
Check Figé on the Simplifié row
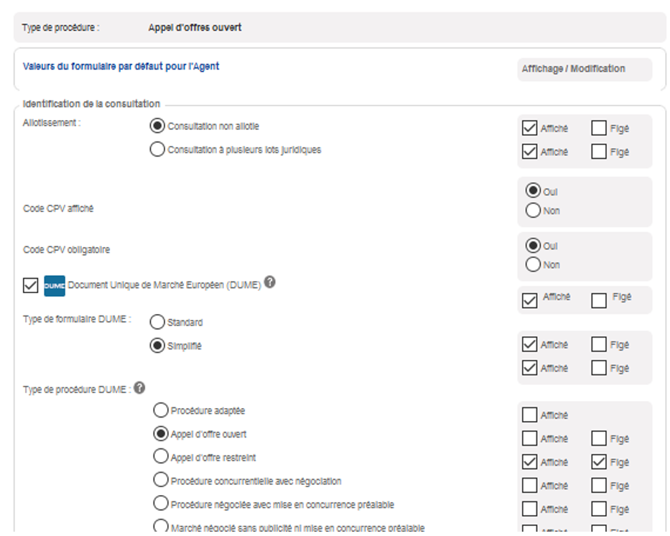[x=599, y=368]
